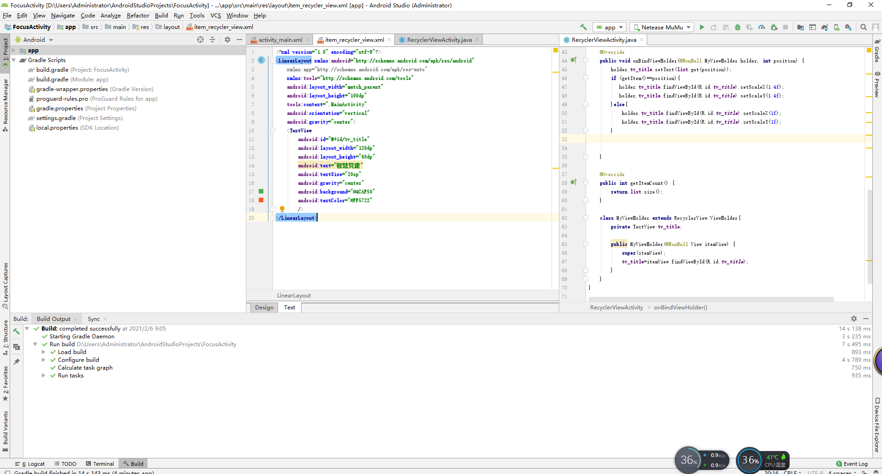Open the Android project view dropdown

34,40
